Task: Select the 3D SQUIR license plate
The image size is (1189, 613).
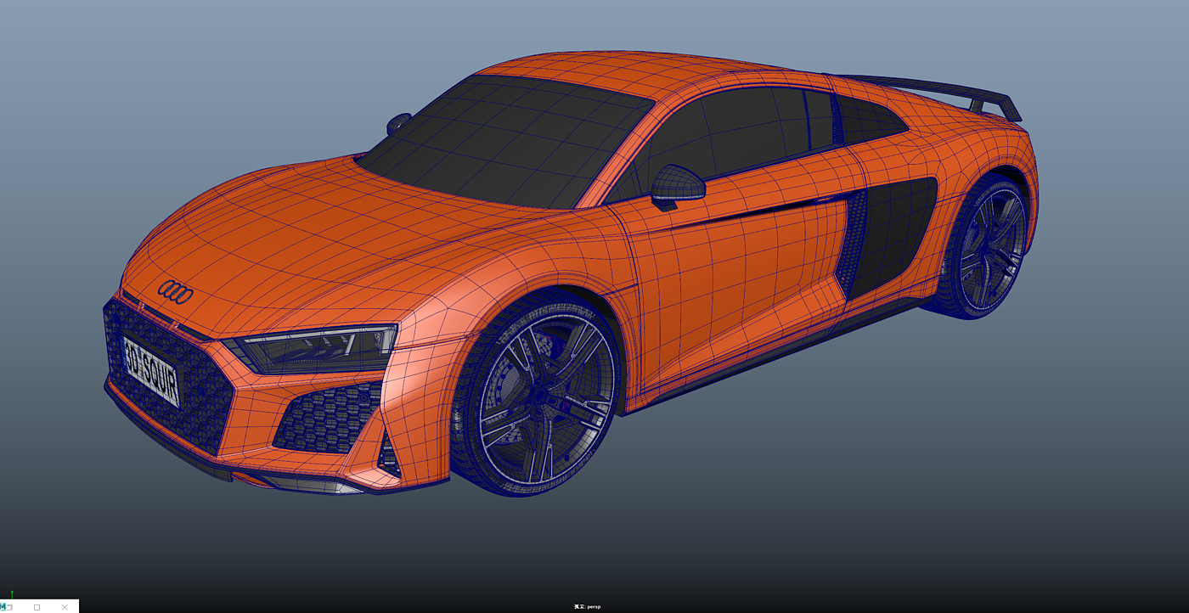Action: click(x=151, y=370)
